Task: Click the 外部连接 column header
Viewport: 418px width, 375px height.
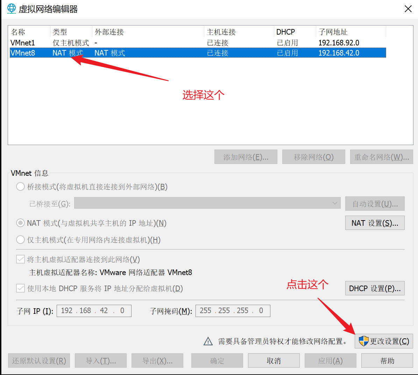Action: coord(148,32)
